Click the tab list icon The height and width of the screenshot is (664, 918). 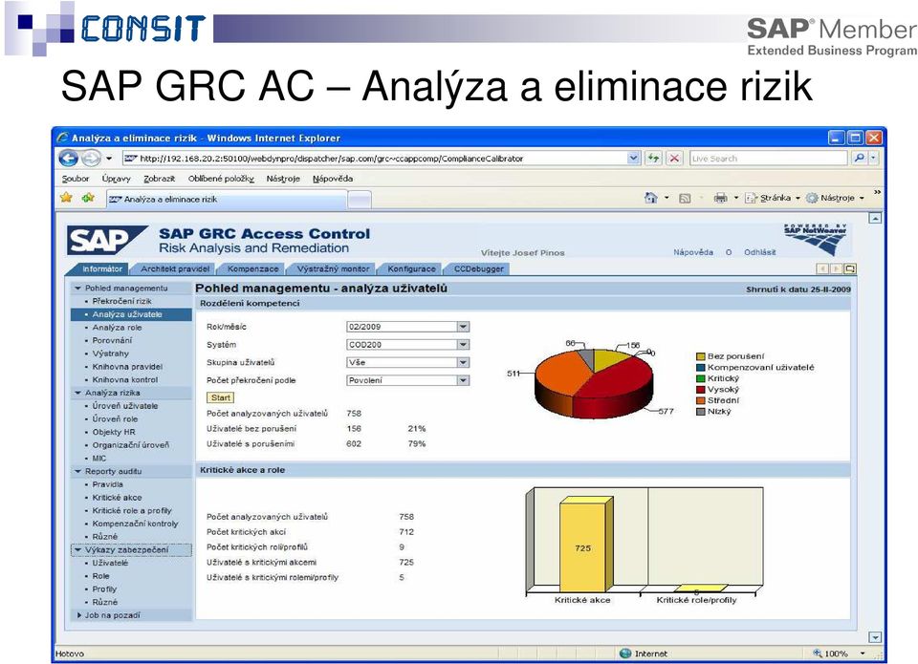(850, 268)
